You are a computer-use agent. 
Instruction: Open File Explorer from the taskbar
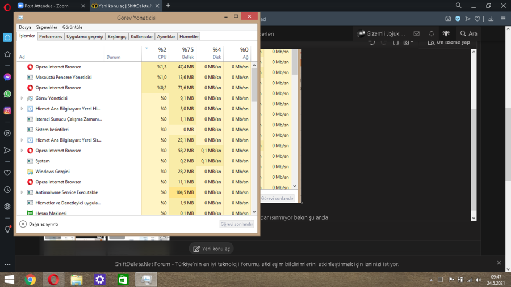pyautogui.click(x=77, y=280)
